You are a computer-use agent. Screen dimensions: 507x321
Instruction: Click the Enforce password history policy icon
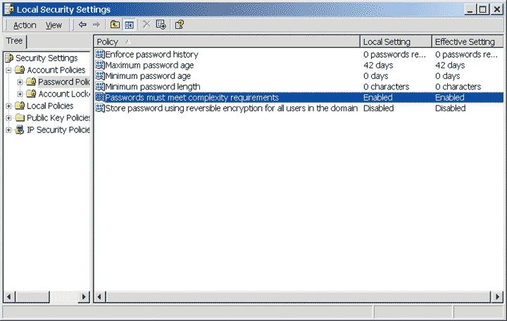point(100,54)
